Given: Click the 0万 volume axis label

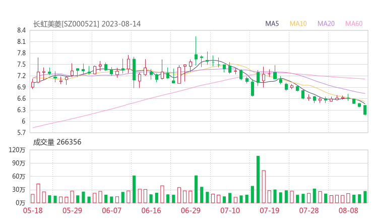Looking at the screenshot, I should pos(21,203).
